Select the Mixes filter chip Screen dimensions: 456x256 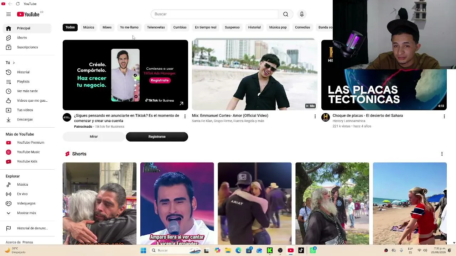tap(107, 27)
